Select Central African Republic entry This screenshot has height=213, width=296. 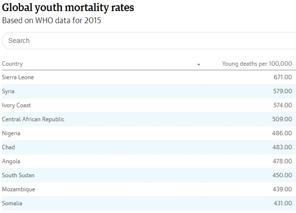tap(33, 119)
